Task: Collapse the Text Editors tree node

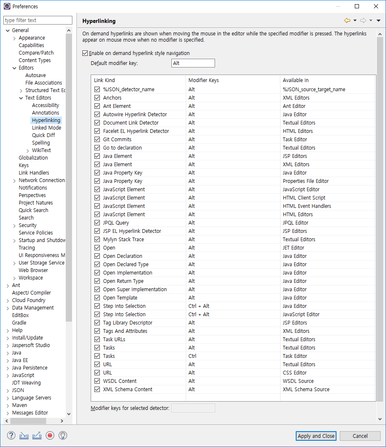Action: pyautogui.click(x=21, y=98)
